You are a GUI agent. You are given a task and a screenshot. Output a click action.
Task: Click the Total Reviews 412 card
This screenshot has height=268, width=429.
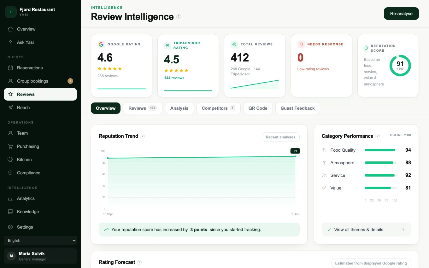click(x=255, y=66)
